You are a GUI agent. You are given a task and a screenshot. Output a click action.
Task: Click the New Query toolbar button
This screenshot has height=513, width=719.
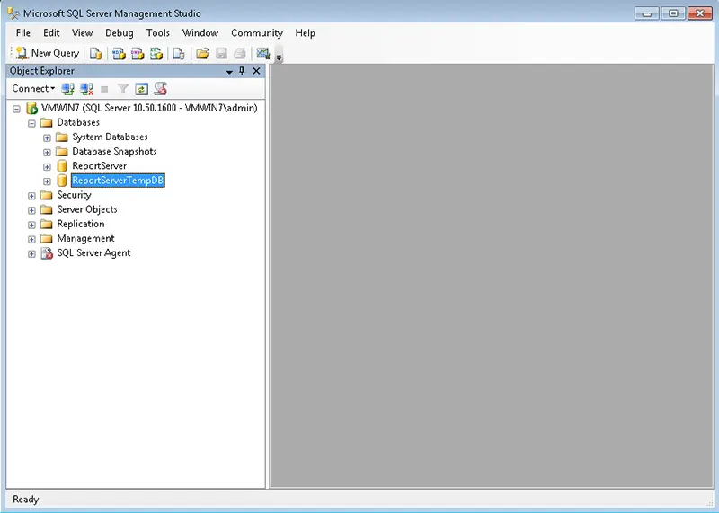click(x=48, y=53)
